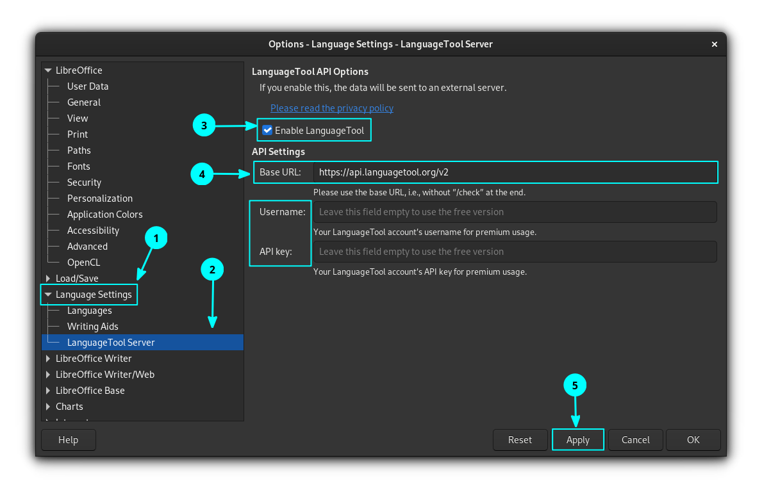Expand the LibreOffice Writer node
The image size is (762, 495).
coord(48,359)
